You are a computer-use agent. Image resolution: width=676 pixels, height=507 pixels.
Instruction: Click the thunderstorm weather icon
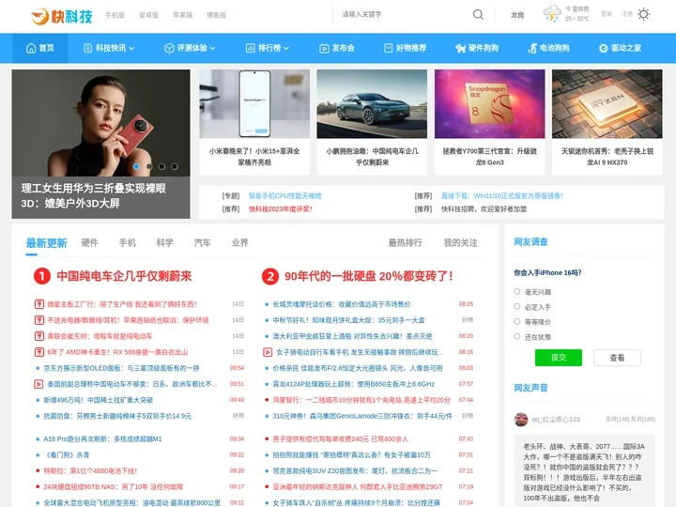click(552, 13)
